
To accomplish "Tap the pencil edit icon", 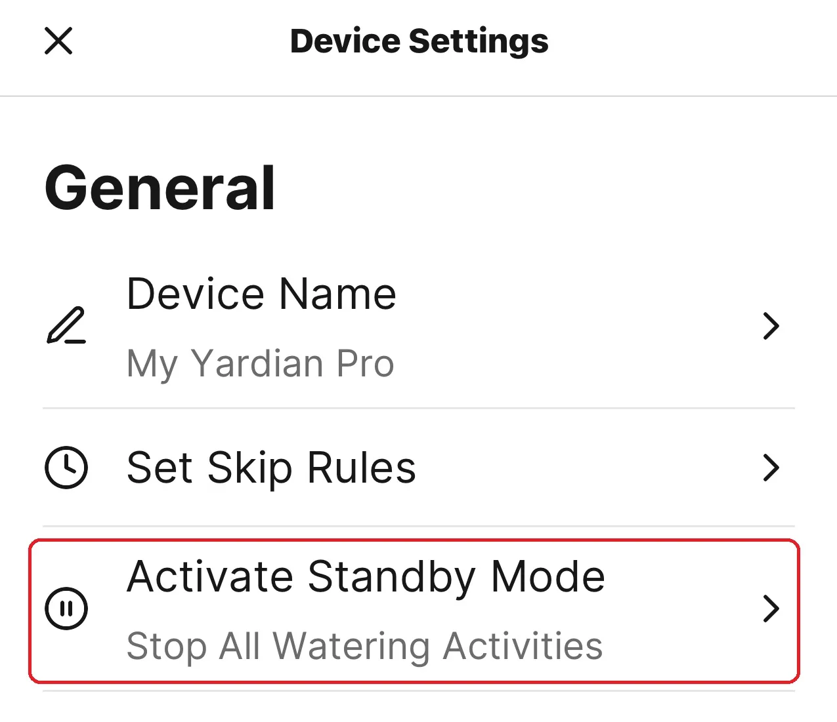I will [66, 325].
